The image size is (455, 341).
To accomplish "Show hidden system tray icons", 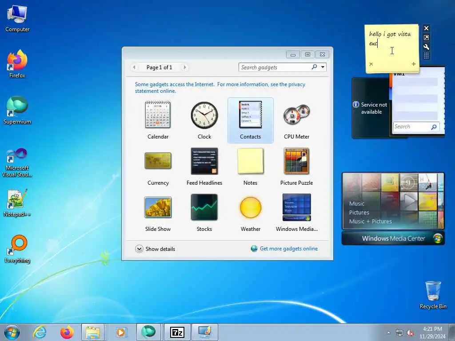I will coord(388,333).
